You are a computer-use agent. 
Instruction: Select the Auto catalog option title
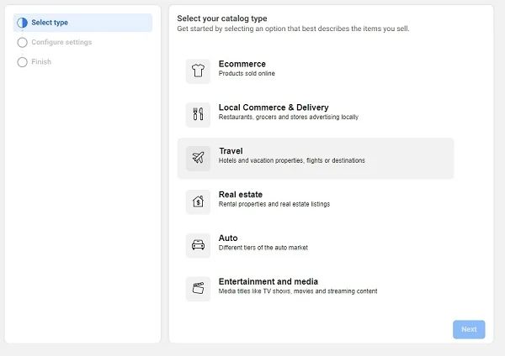228,238
